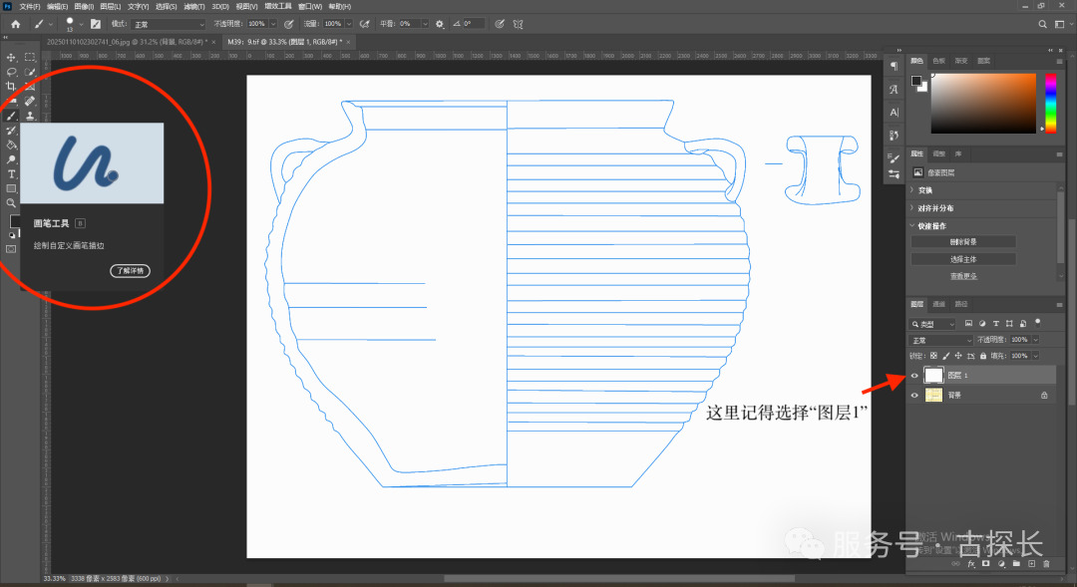Viewport: 1077px width, 587px height.
Task: Click the symmetry butterfly icon
Action: click(518, 24)
